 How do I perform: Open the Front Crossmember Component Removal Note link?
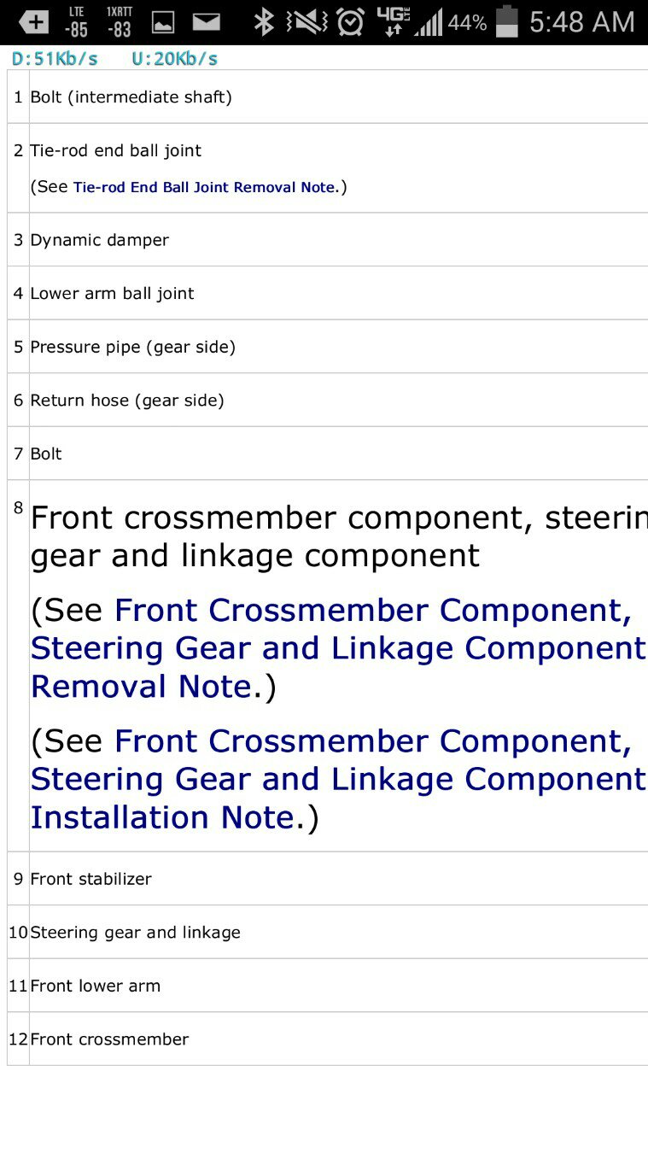pyautogui.click(x=338, y=648)
